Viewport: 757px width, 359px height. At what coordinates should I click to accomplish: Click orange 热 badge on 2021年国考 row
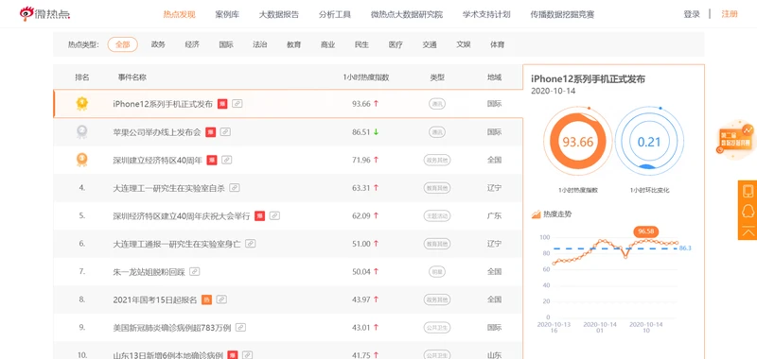[x=206, y=299]
